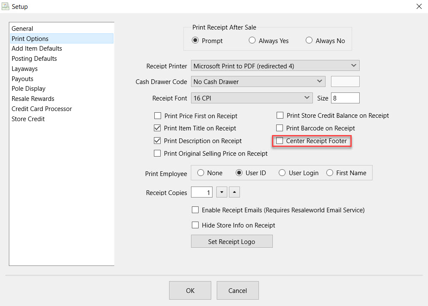Enable Receipt Emails checkbox
Image resolution: width=428 pixels, height=306 pixels.
195,210
